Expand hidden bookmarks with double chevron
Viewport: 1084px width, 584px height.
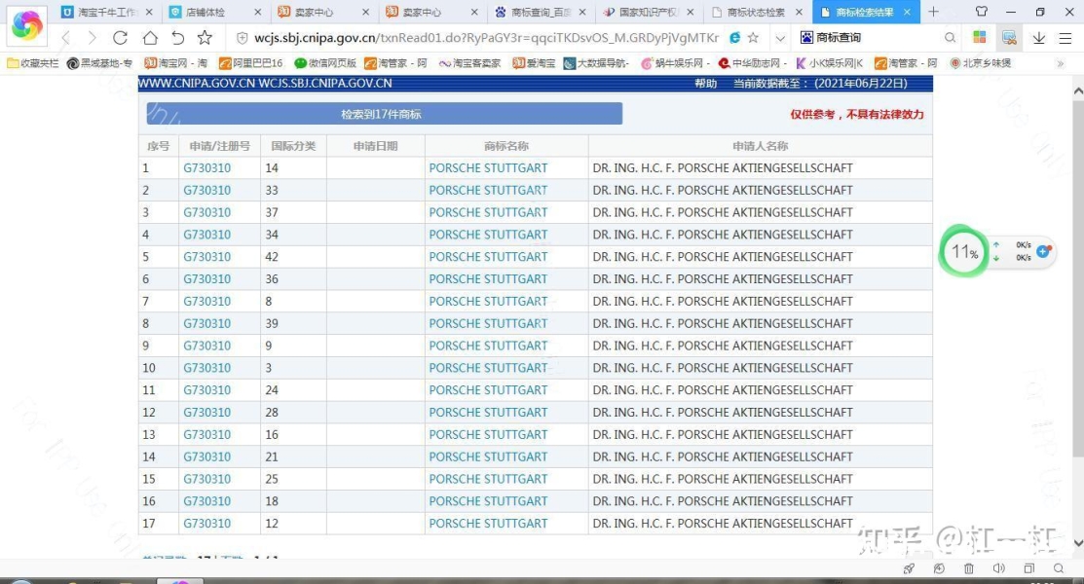[1061, 63]
